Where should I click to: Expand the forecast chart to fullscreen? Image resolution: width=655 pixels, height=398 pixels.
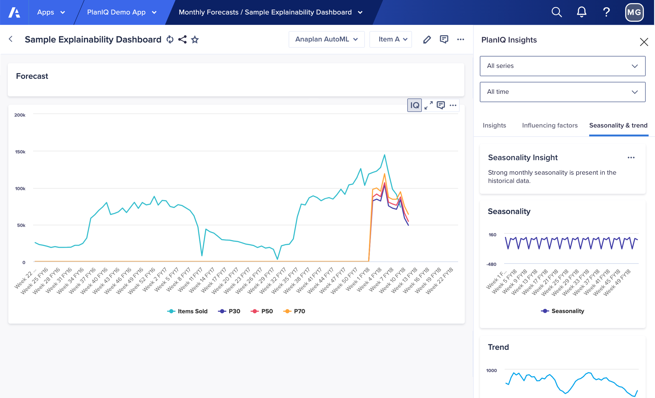[x=428, y=105]
